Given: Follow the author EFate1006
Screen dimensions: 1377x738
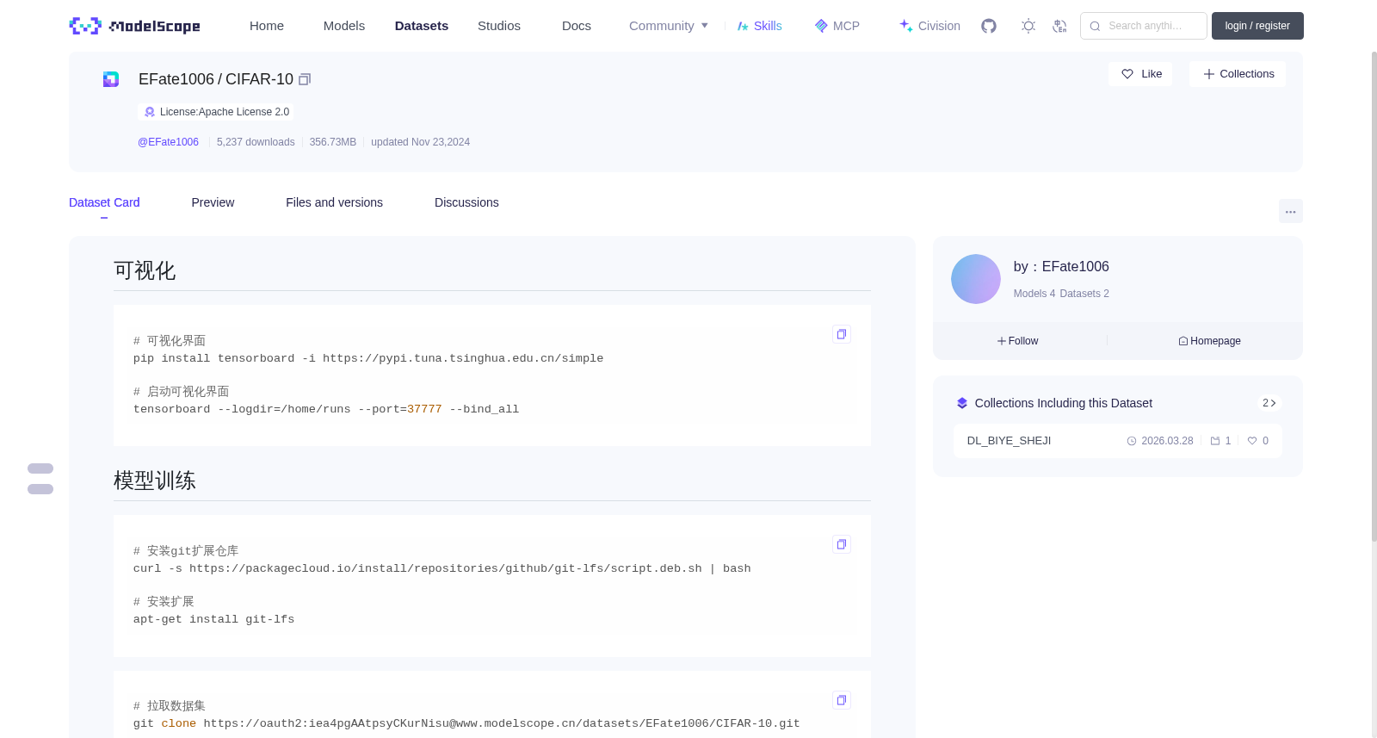Looking at the screenshot, I should (x=1018, y=341).
